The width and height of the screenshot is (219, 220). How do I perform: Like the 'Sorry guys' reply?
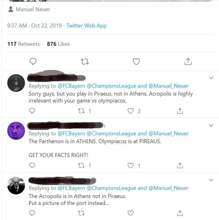coord(130,111)
